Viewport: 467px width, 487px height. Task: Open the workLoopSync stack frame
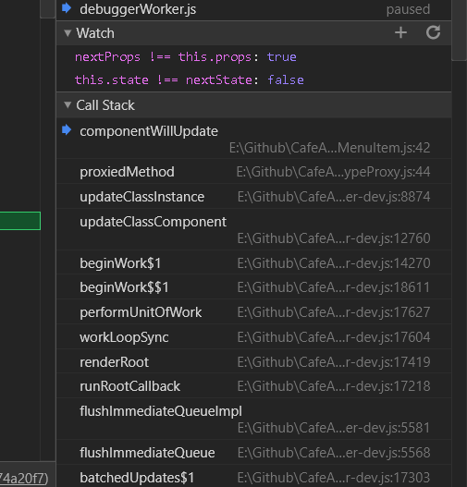254,337
